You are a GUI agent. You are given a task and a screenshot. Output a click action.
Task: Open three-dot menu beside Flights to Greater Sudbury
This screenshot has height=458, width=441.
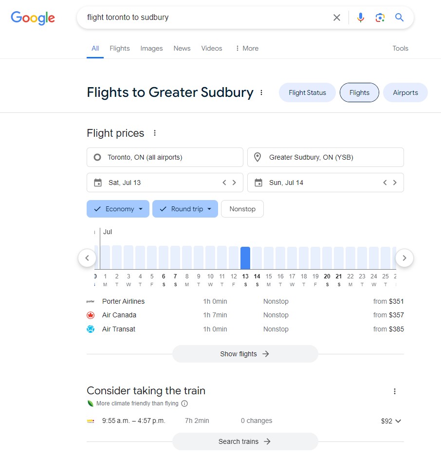[x=261, y=92]
